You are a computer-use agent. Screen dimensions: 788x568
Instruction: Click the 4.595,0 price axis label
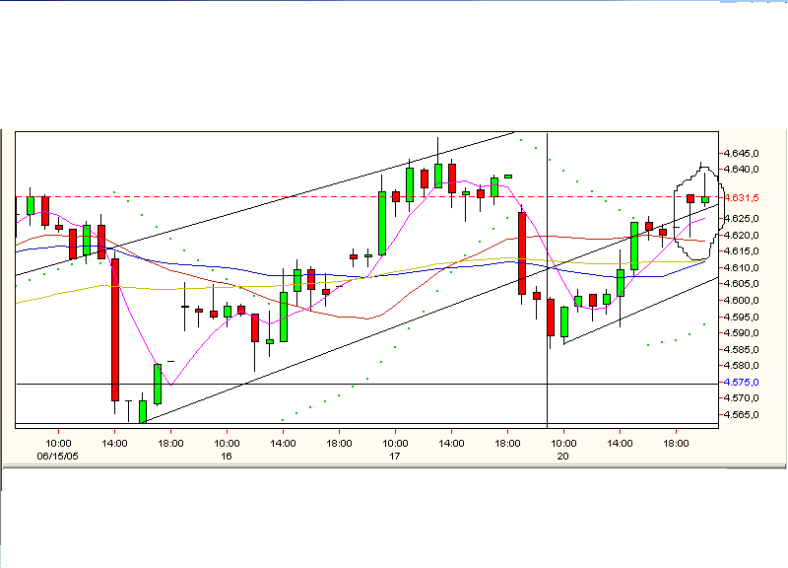point(742,317)
